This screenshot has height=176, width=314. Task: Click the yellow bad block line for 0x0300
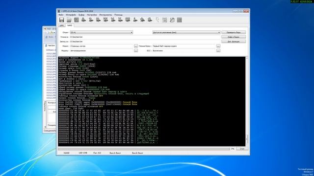coord(98,102)
